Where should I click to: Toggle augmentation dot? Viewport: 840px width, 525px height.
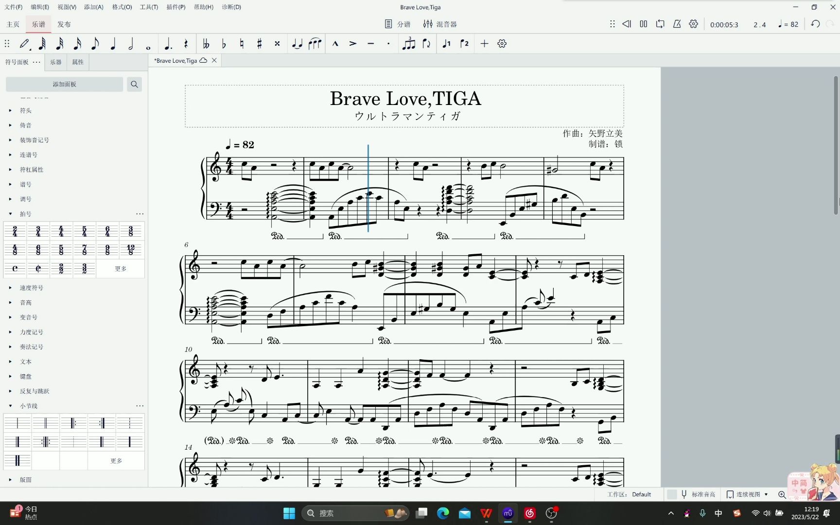point(168,44)
